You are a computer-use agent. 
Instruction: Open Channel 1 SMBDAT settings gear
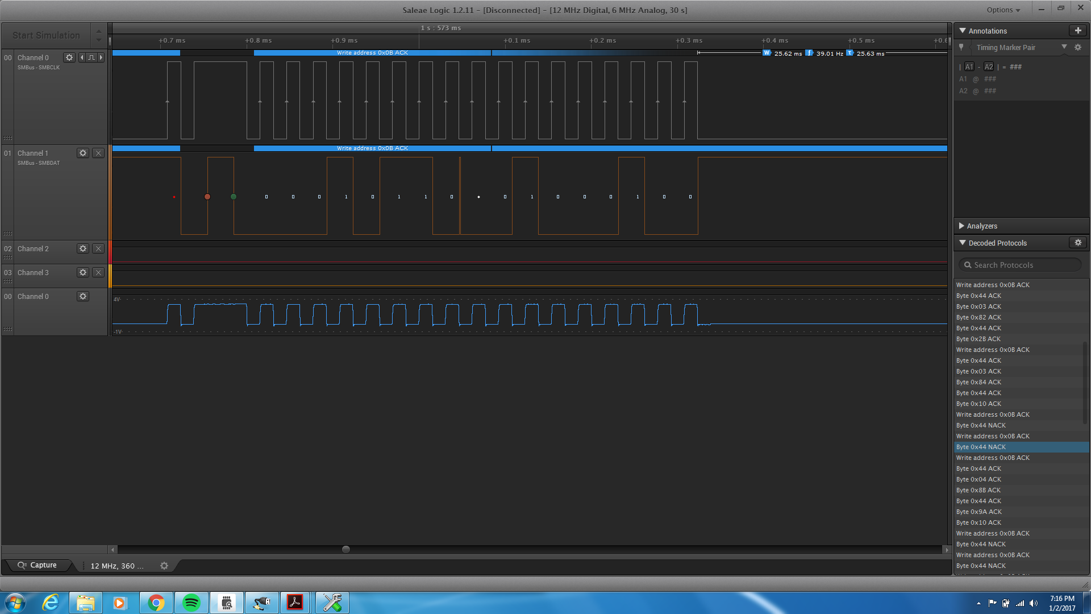(x=83, y=153)
